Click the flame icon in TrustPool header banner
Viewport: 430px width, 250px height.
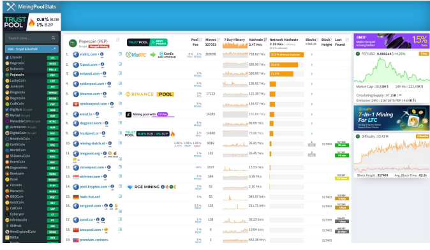(32, 22)
